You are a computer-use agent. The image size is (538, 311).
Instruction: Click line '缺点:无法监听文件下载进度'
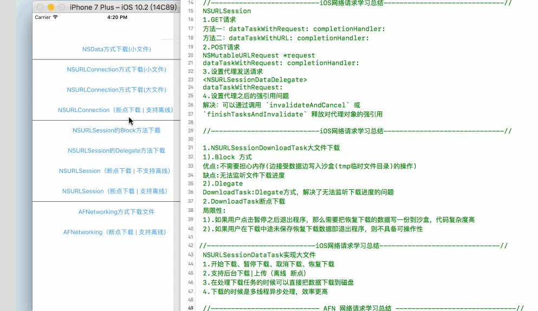[244, 176]
